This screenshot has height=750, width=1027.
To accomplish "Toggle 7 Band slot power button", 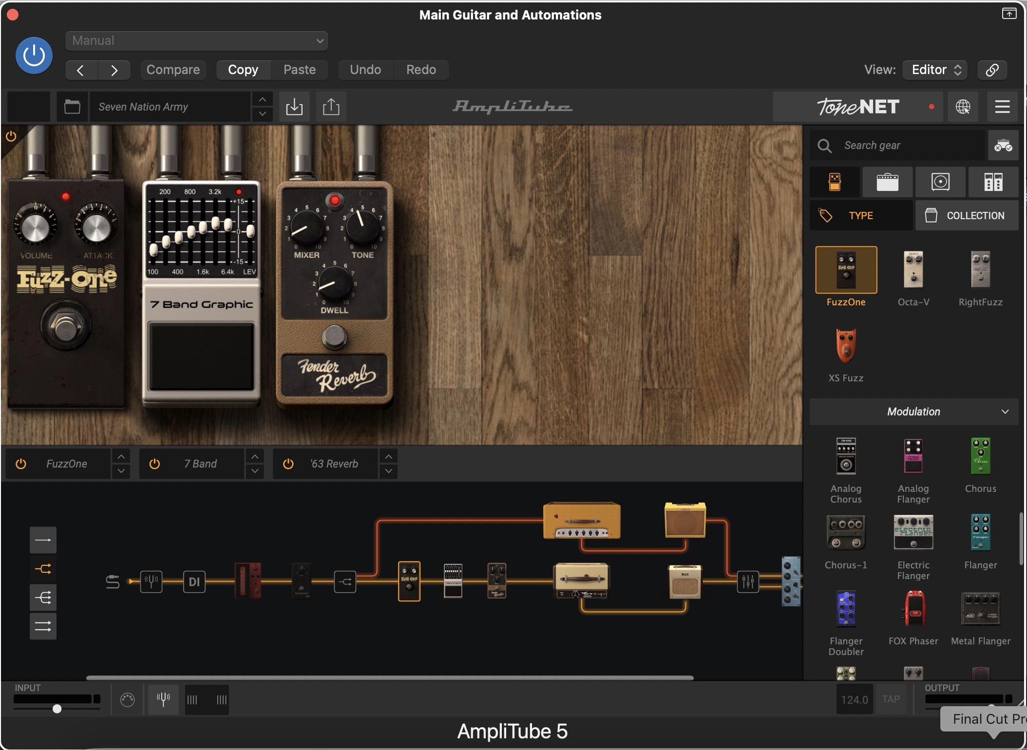I will click(154, 464).
